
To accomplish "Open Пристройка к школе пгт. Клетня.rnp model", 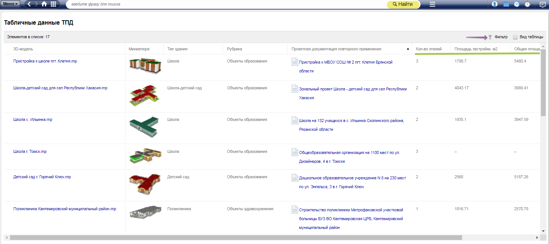I will pyautogui.click(x=45, y=61).
